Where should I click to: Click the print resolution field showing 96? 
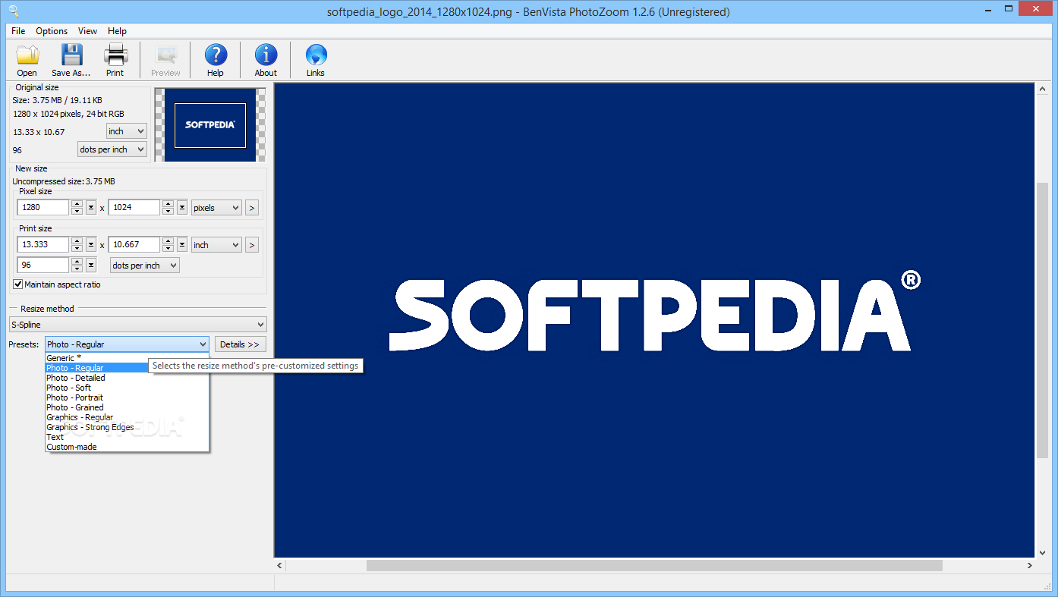click(43, 265)
